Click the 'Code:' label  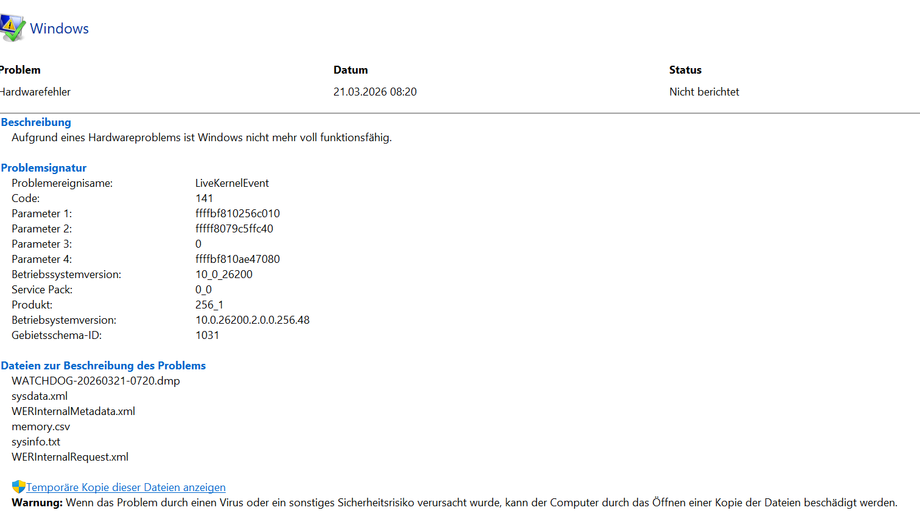point(26,198)
